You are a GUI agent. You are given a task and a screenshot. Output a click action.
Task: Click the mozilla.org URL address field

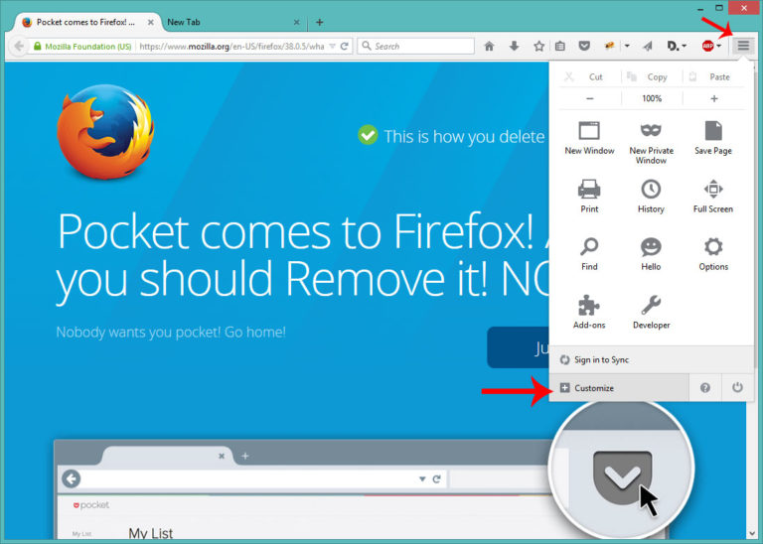click(x=231, y=47)
